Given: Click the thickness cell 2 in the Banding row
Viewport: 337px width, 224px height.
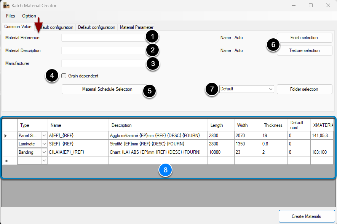Looking at the screenshot, I should pyautogui.click(x=274, y=152).
